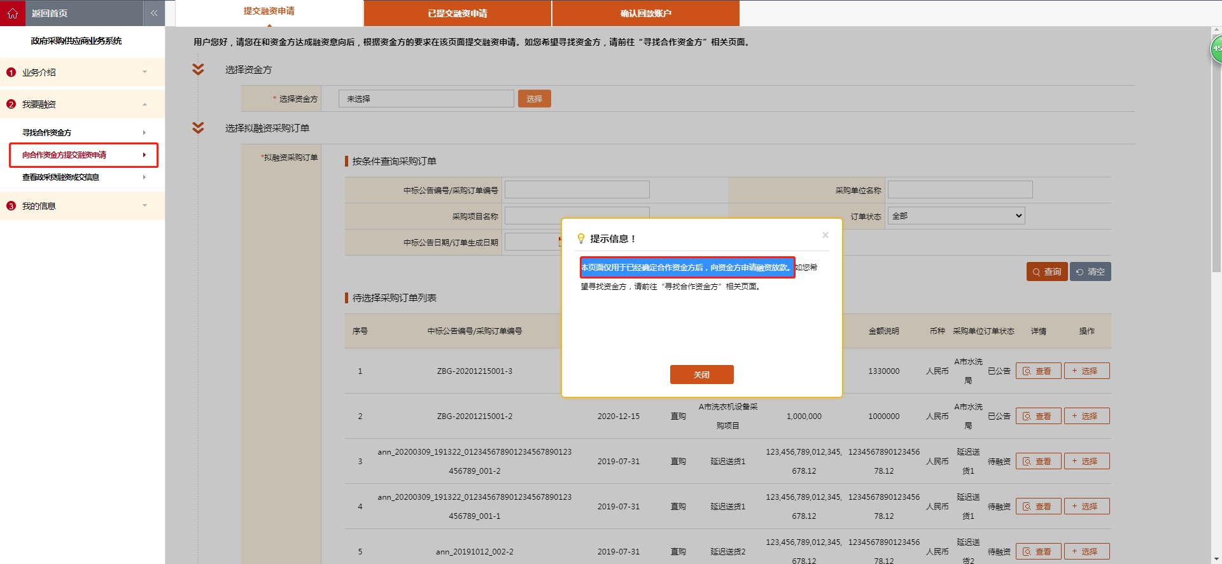Open the 订单状态 dropdown showing 全部
This screenshot has height=564, width=1222.
tap(957, 216)
